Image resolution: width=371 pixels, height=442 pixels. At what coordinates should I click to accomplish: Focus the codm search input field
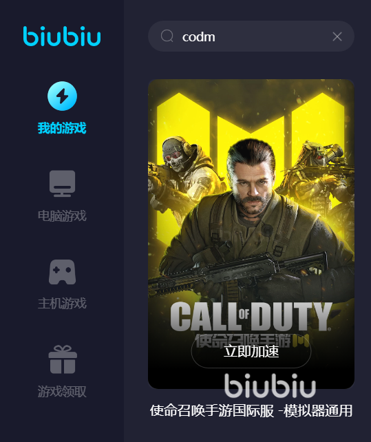point(251,36)
